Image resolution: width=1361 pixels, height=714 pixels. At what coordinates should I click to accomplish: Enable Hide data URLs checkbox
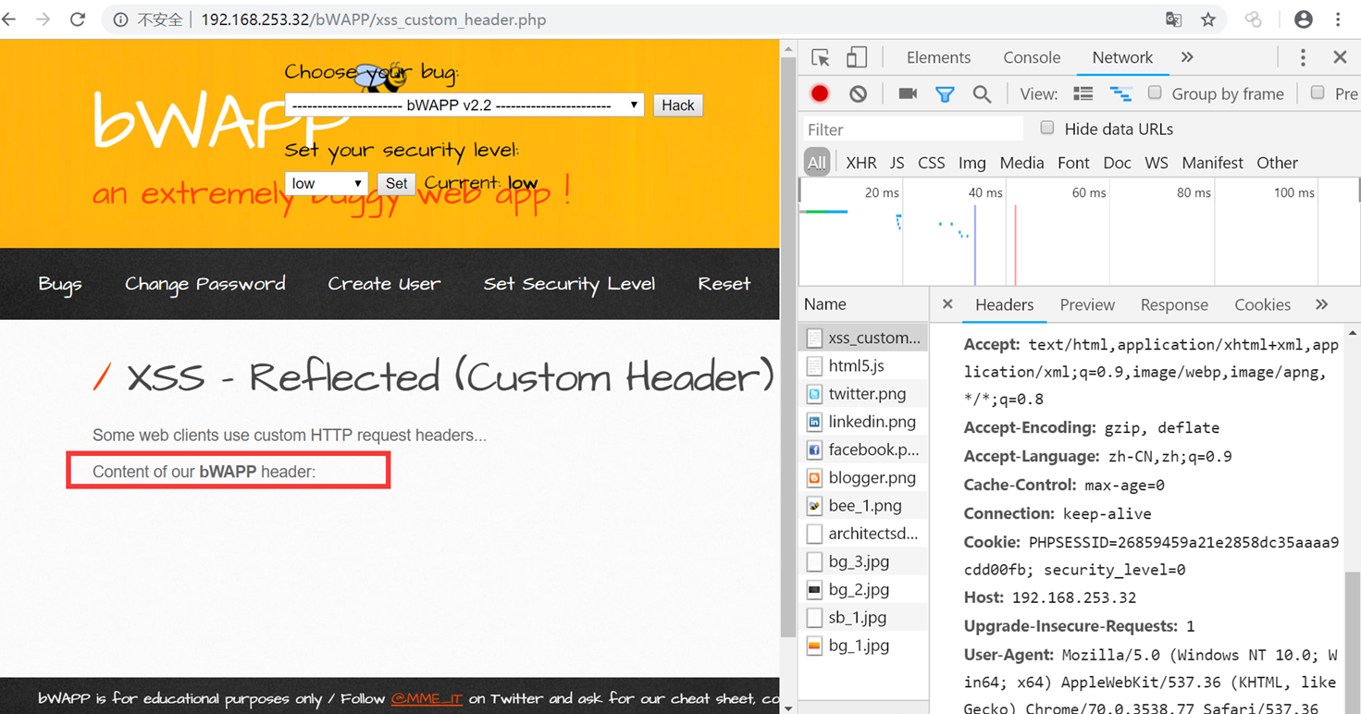coord(1047,128)
